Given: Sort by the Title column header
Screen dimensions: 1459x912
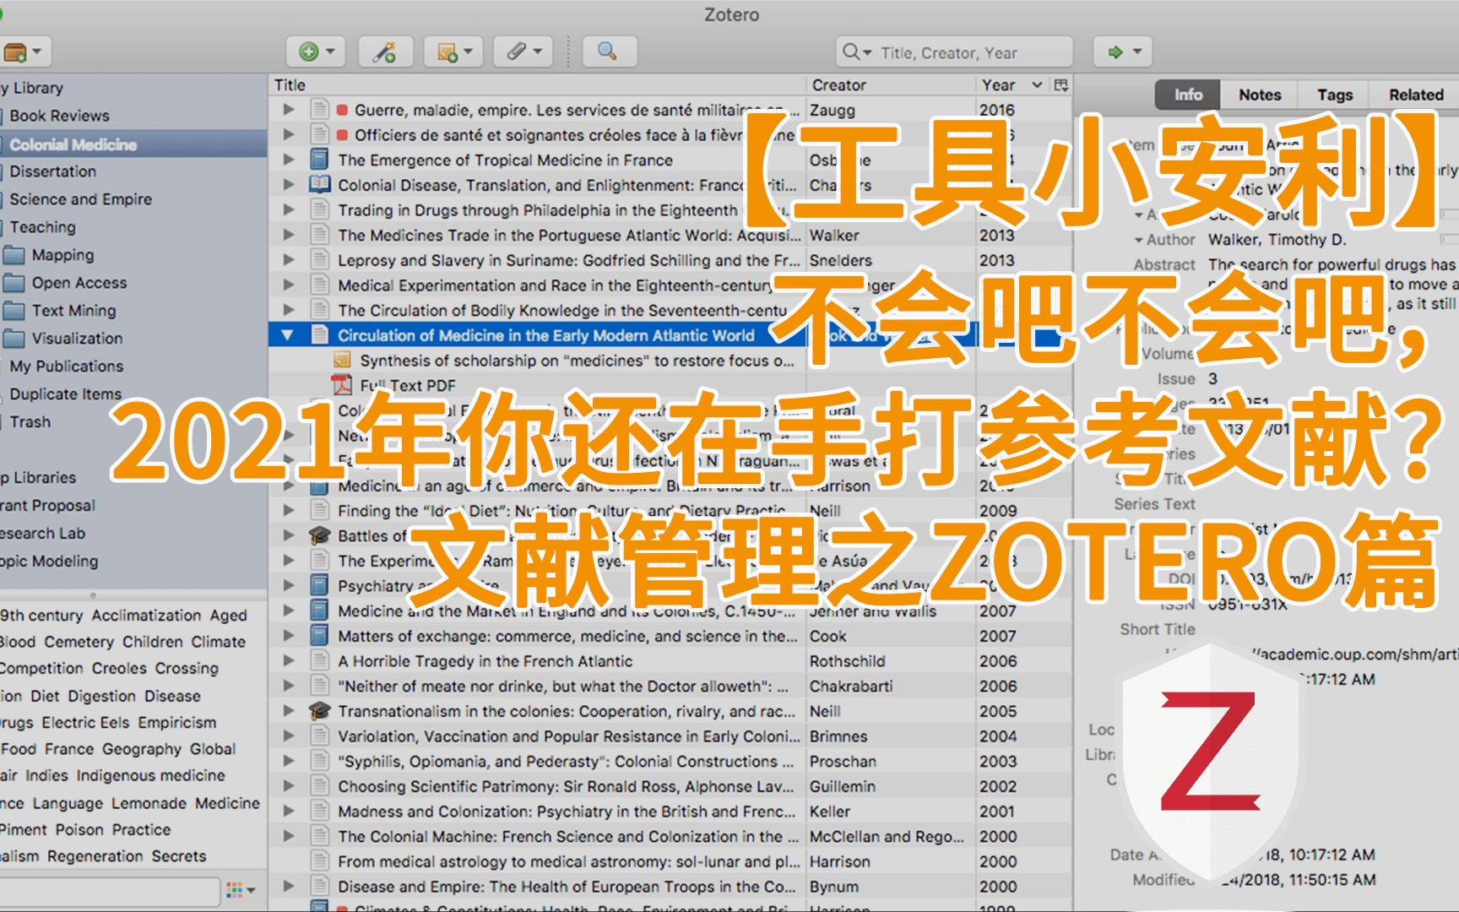Looking at the screenshot, I should (x=537, y=84).
